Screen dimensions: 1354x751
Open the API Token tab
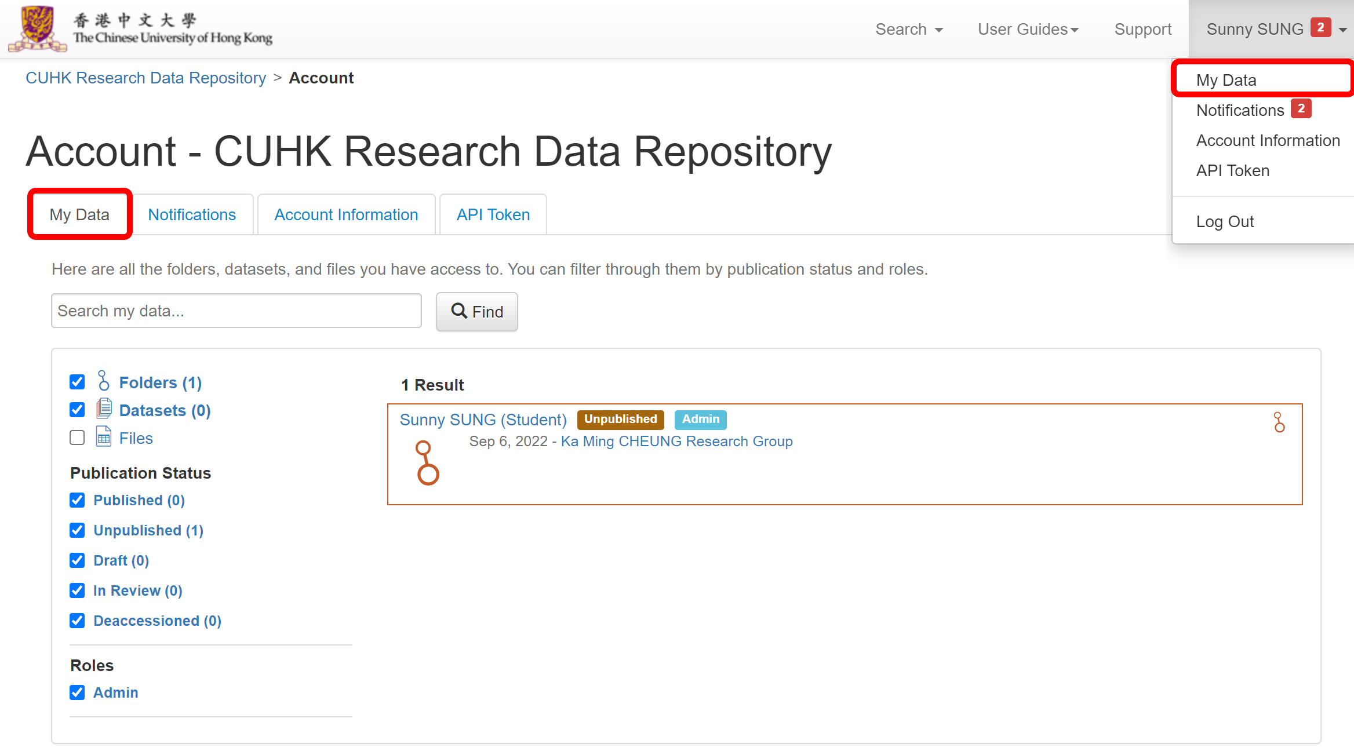pos(493,214)
